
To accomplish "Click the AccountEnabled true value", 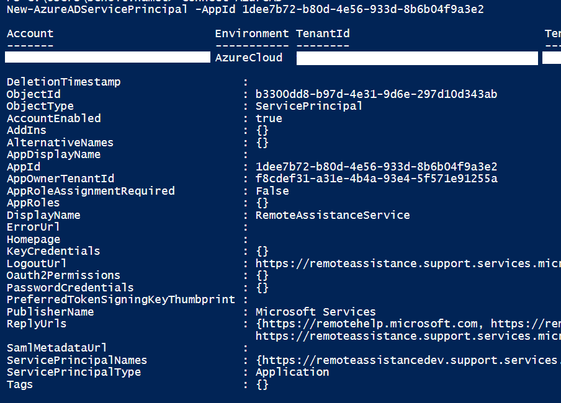I will click(x=269, y=118).
